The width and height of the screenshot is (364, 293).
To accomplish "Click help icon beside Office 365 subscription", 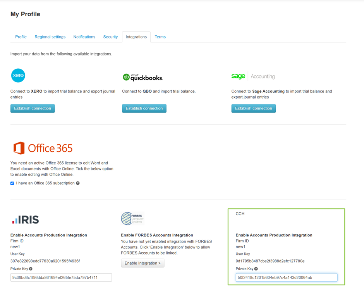I will (x=78, y=183).
